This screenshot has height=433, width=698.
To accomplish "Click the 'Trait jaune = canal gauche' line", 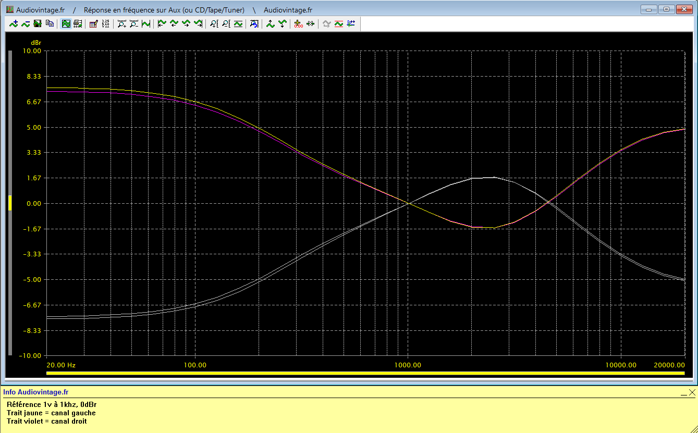I will (x=51, y=413).
